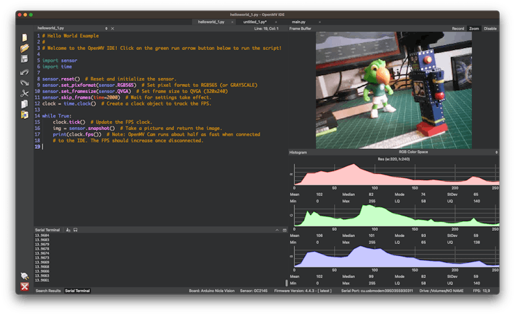The height and width of the screenshot is (315, 515).
Task: Redo the last edit
Action: coord(24,83)
